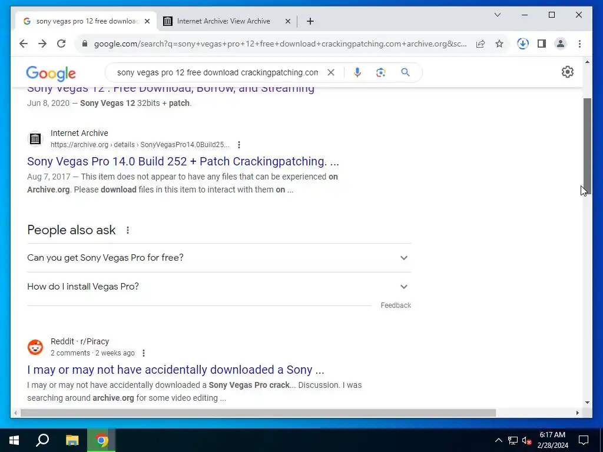Submit search with magnifier icon
The image size is (603, 452).
click(x=405, y=72)
